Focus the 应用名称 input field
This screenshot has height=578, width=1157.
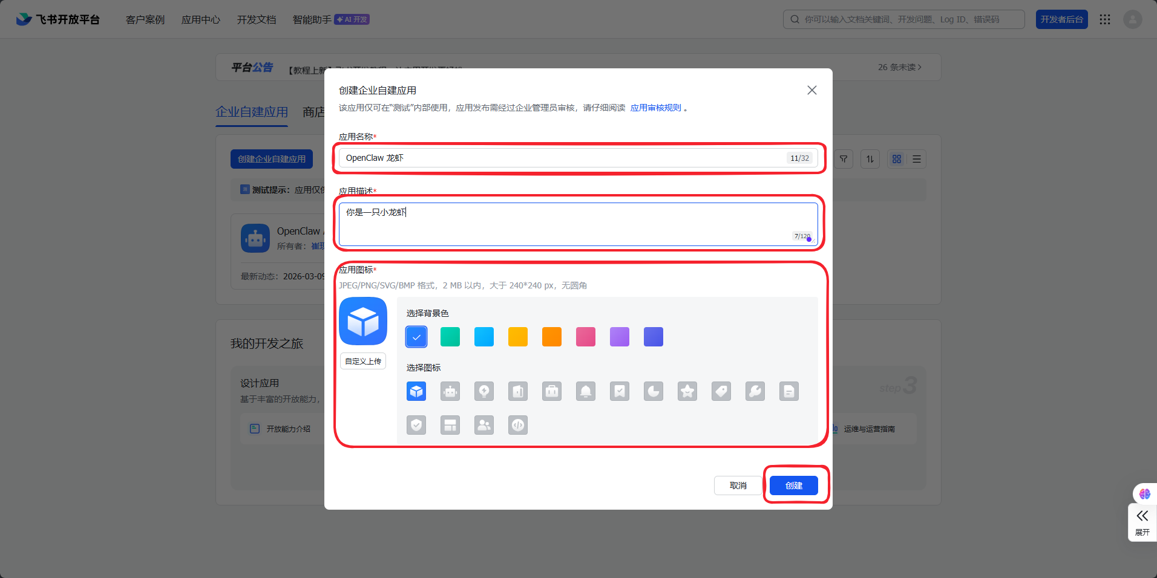tap(563, 158)
